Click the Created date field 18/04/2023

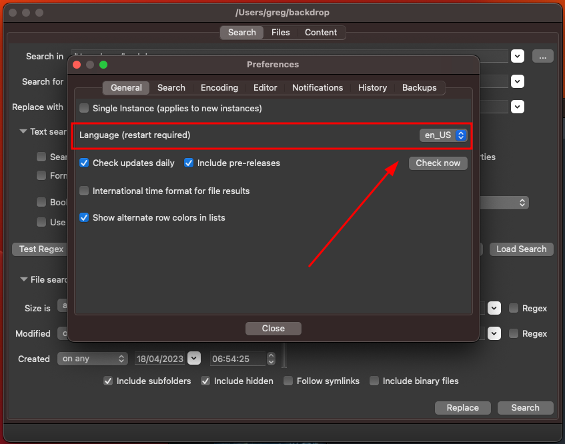159,359
